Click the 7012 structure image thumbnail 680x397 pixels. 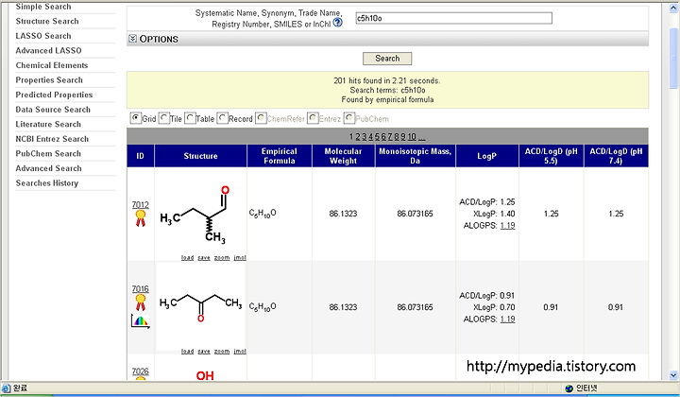[x=200, y=214]
